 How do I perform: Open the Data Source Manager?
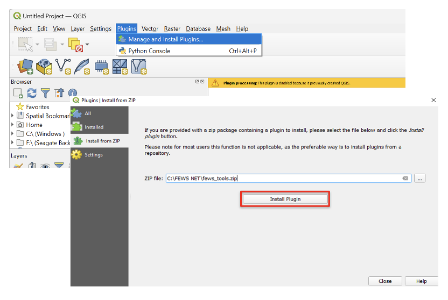[x=25, y=67]
